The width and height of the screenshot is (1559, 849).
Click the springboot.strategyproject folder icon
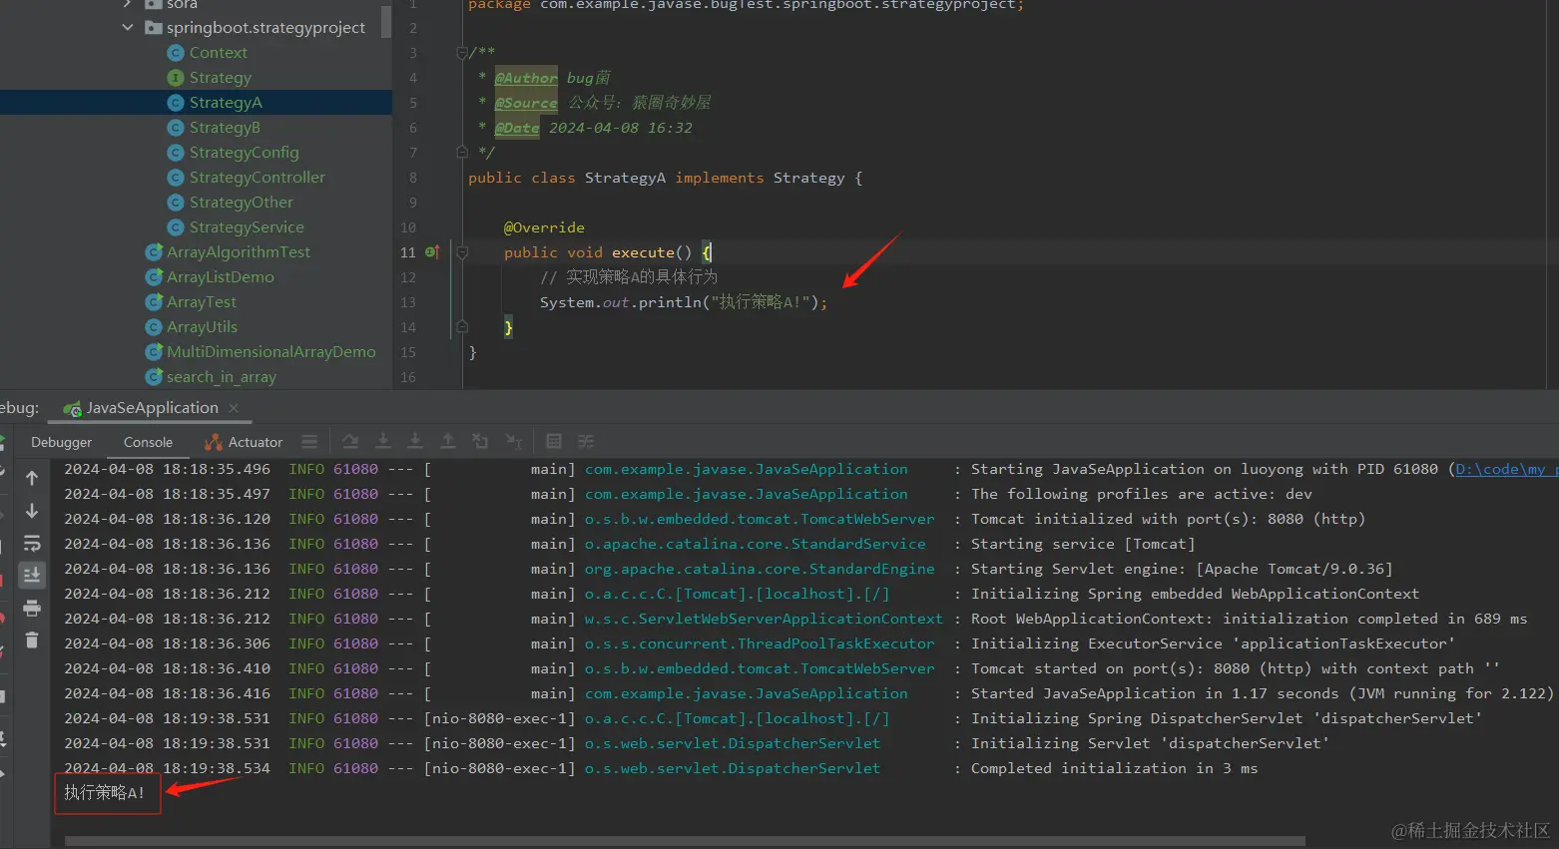point(154,28)
